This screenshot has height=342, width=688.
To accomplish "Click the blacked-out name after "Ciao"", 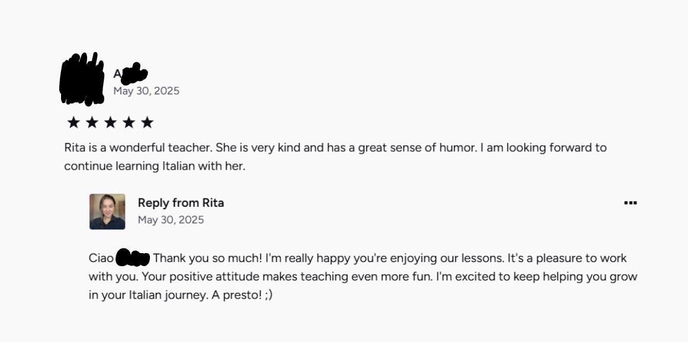I will pos(133,258).
